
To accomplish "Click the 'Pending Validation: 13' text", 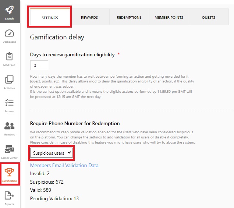I will 54,198.
